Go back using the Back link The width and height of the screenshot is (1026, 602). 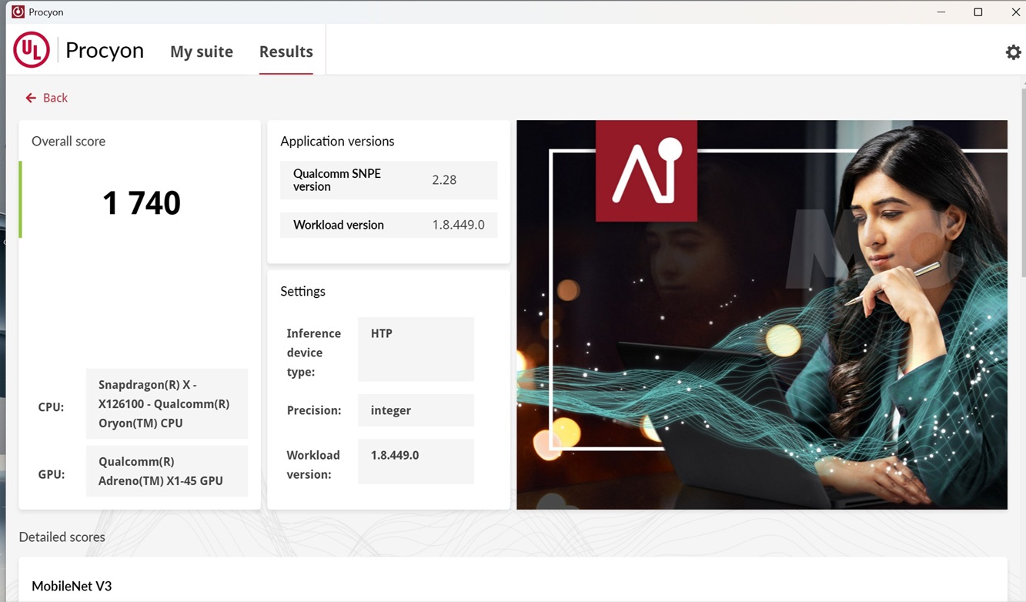tap(55, 98)
